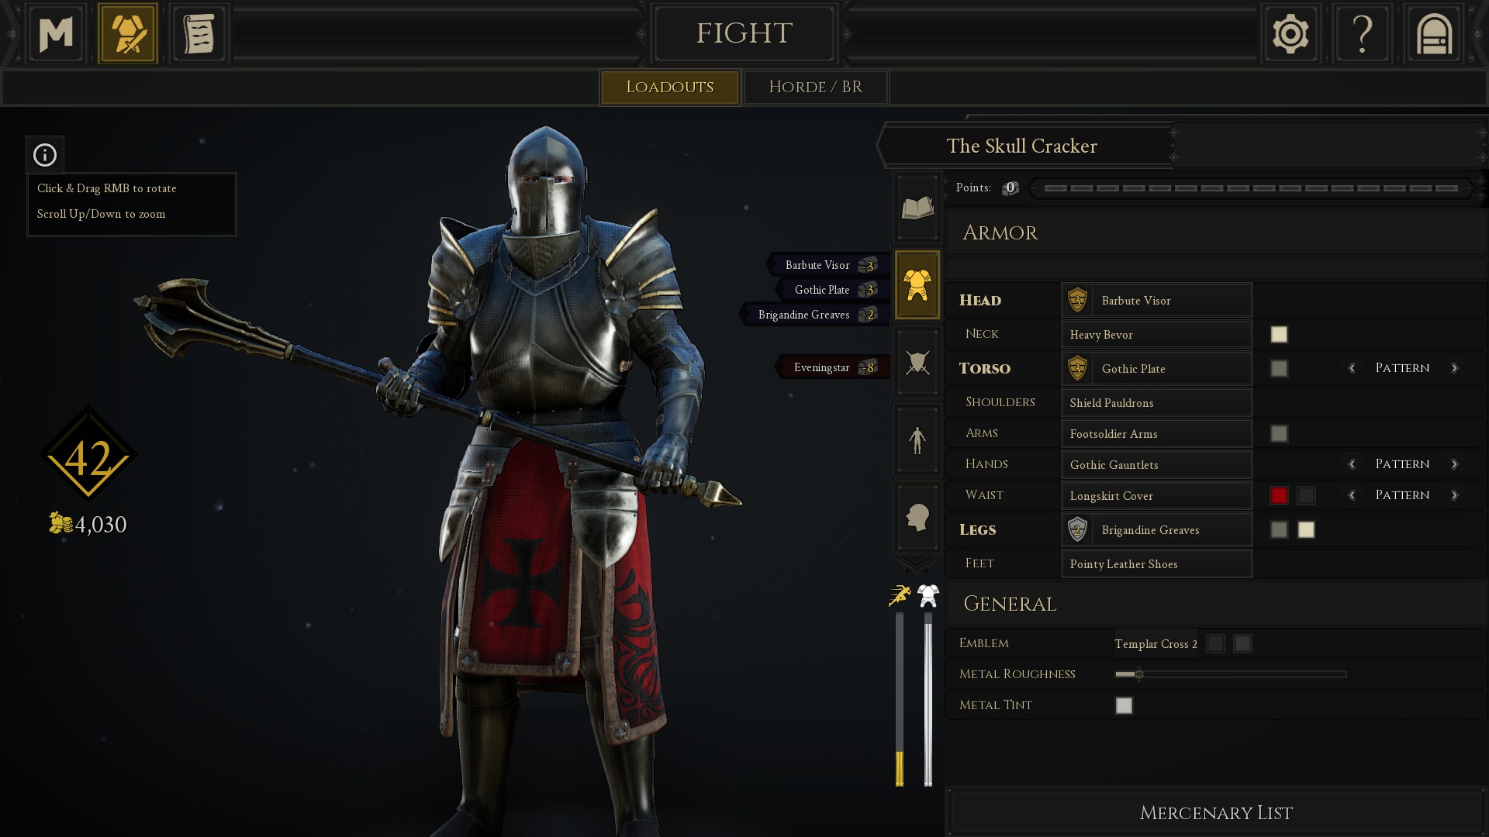Screen dimensions: 1489x837
Task: Open the help question mark icon
Action: click(x=1362, y=33)
